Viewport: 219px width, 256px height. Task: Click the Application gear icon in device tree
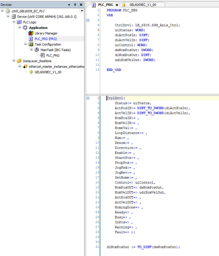point(25,28)
